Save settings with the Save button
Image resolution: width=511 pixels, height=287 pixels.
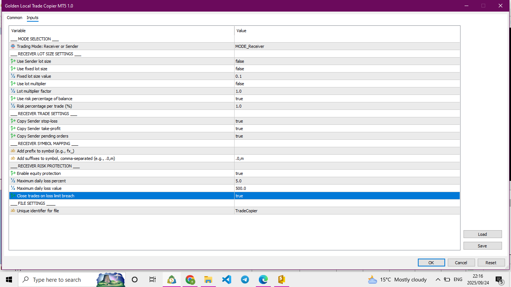[x=483, y=246]
